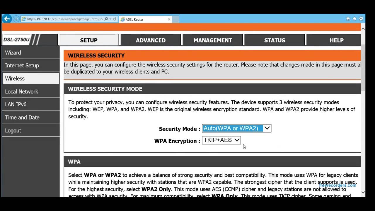Click Logout in the sidebar
Screen dimensions: 375x211
click(31, 130)
